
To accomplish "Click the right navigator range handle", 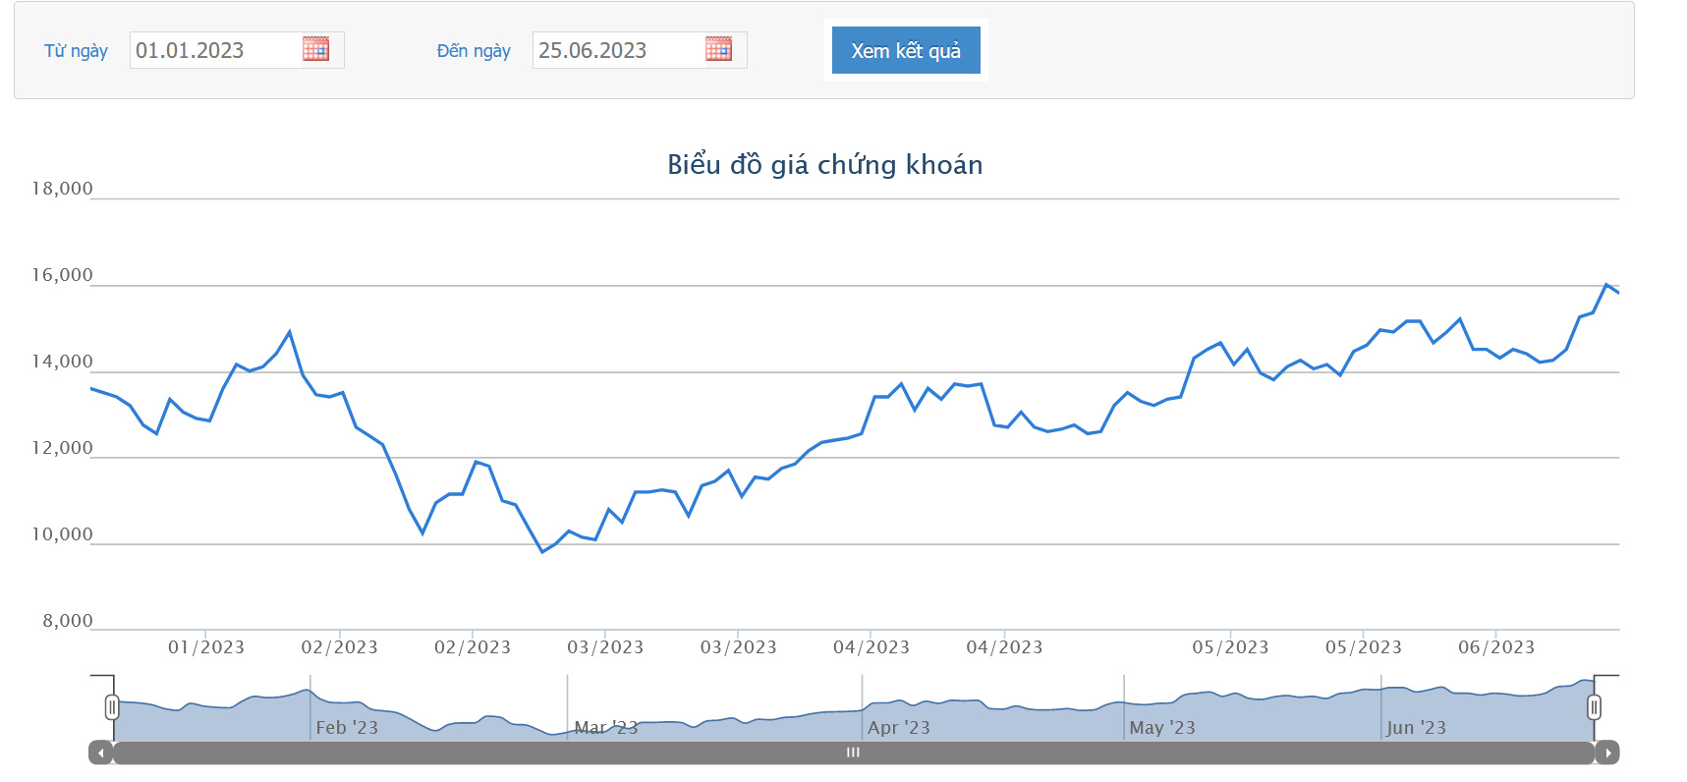I will click(x=1594, y=707).
